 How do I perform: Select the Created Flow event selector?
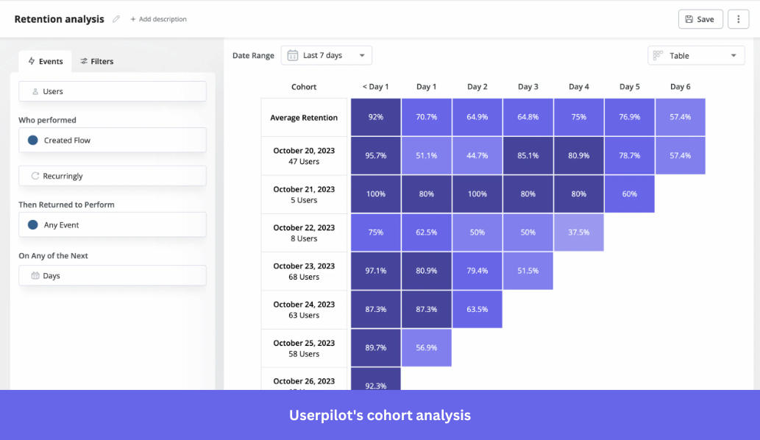[x=112, y=140]
